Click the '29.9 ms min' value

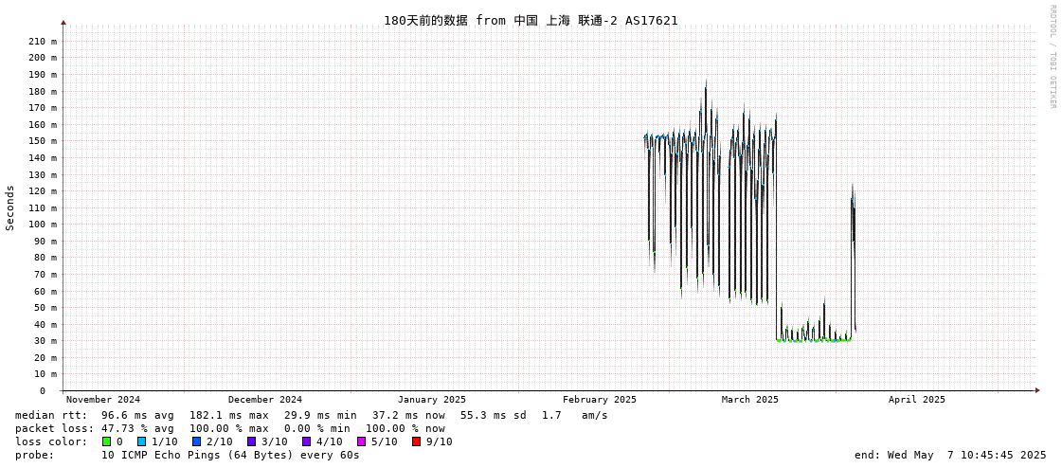click(320, 415)
